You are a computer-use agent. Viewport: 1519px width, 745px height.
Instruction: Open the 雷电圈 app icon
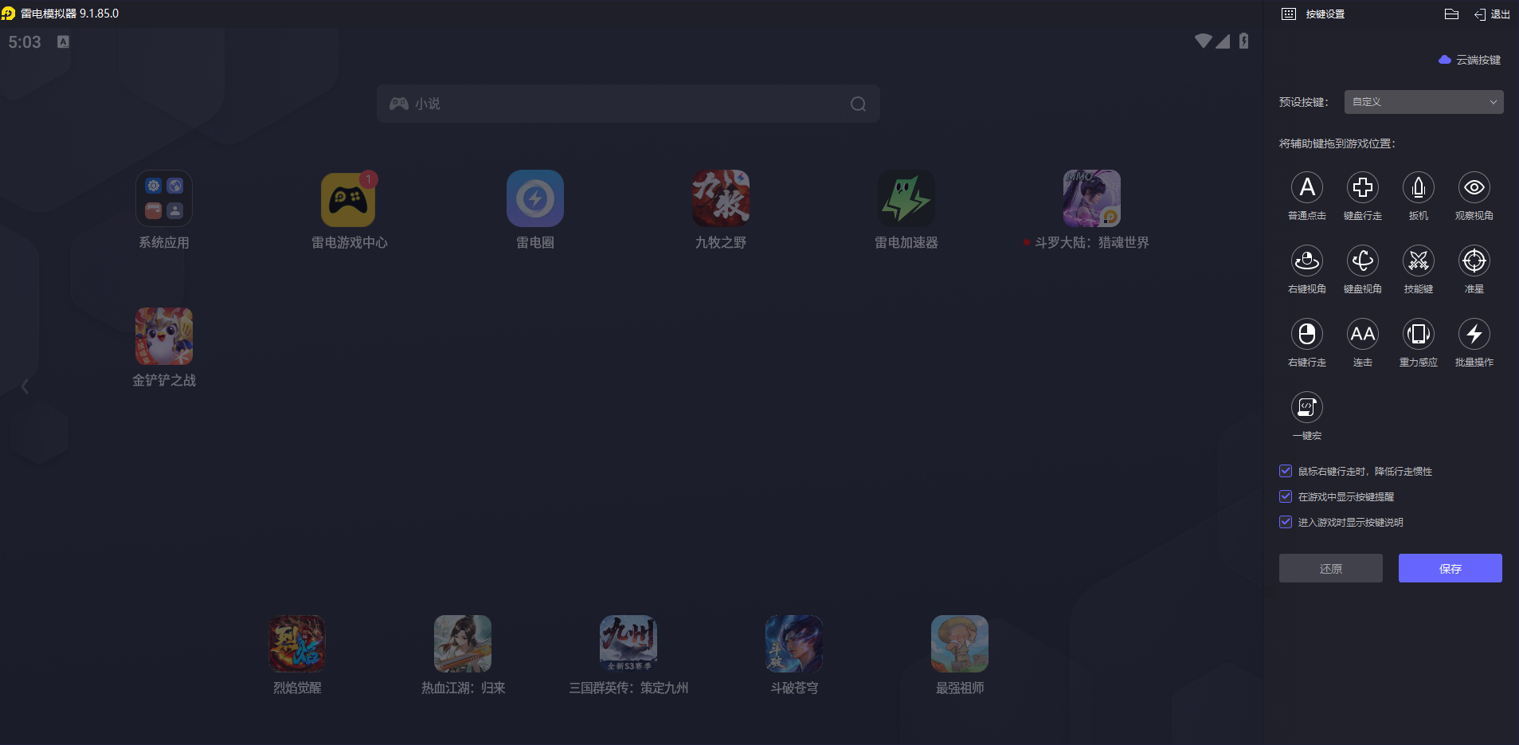(x=535, y=198)
